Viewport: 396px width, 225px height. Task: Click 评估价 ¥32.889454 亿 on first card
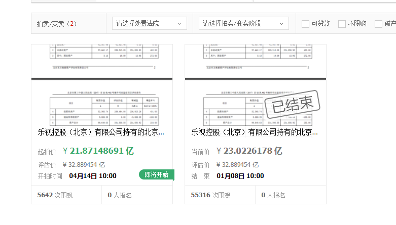pyautogui.click(x=71, y=165)
